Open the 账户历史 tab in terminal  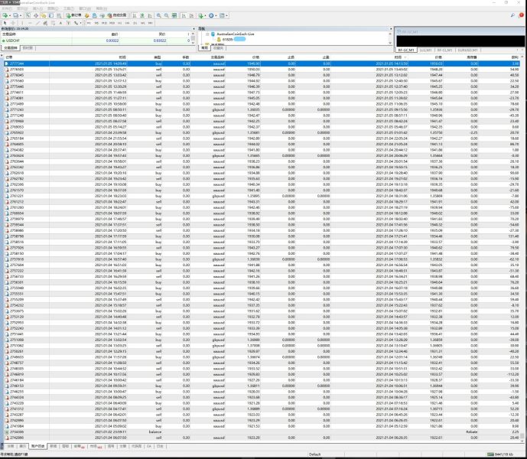[x=38, y=444]
